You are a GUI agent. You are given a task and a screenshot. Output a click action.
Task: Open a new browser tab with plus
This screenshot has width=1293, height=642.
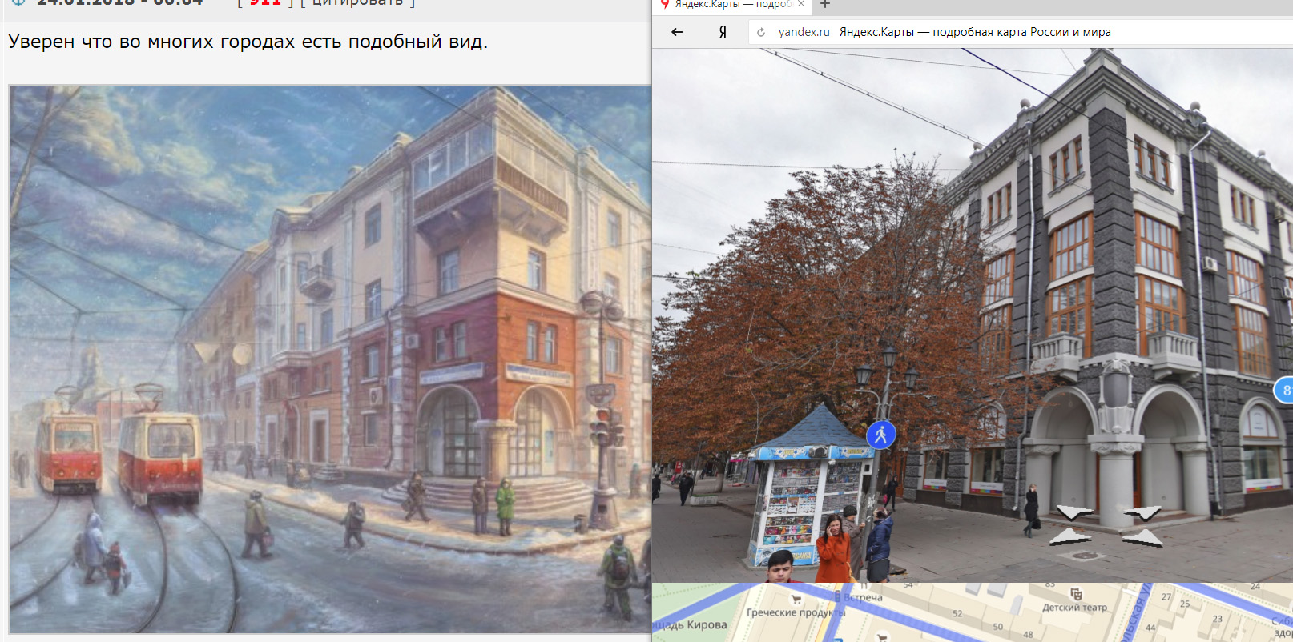pos(825,4)
